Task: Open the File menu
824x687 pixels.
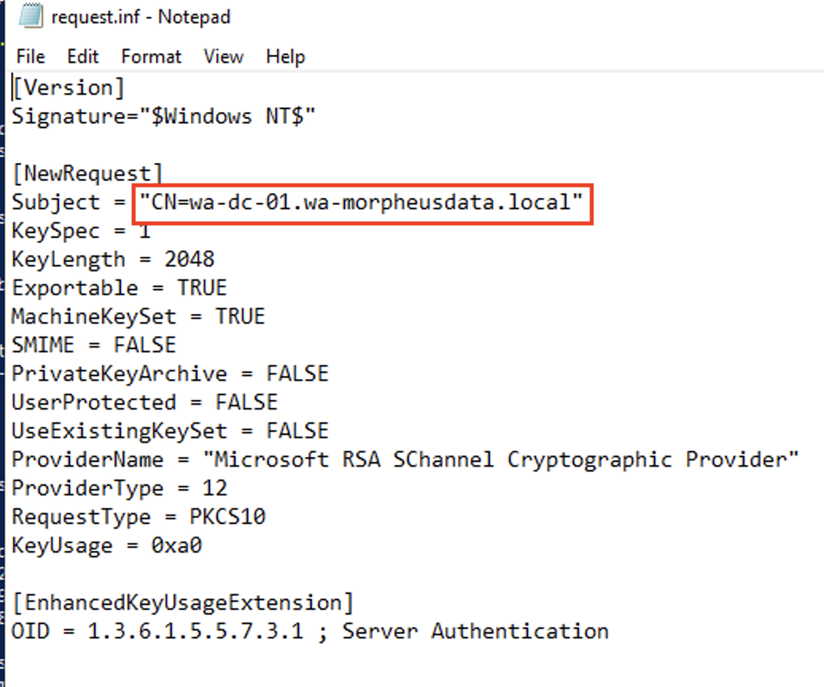Action: (29, 56)
